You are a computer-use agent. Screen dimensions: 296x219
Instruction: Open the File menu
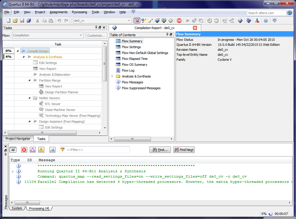[x=7, y=12]
